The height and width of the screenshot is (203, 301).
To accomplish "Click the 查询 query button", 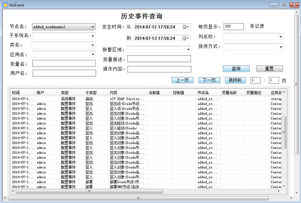I will (x=236, y=68).
